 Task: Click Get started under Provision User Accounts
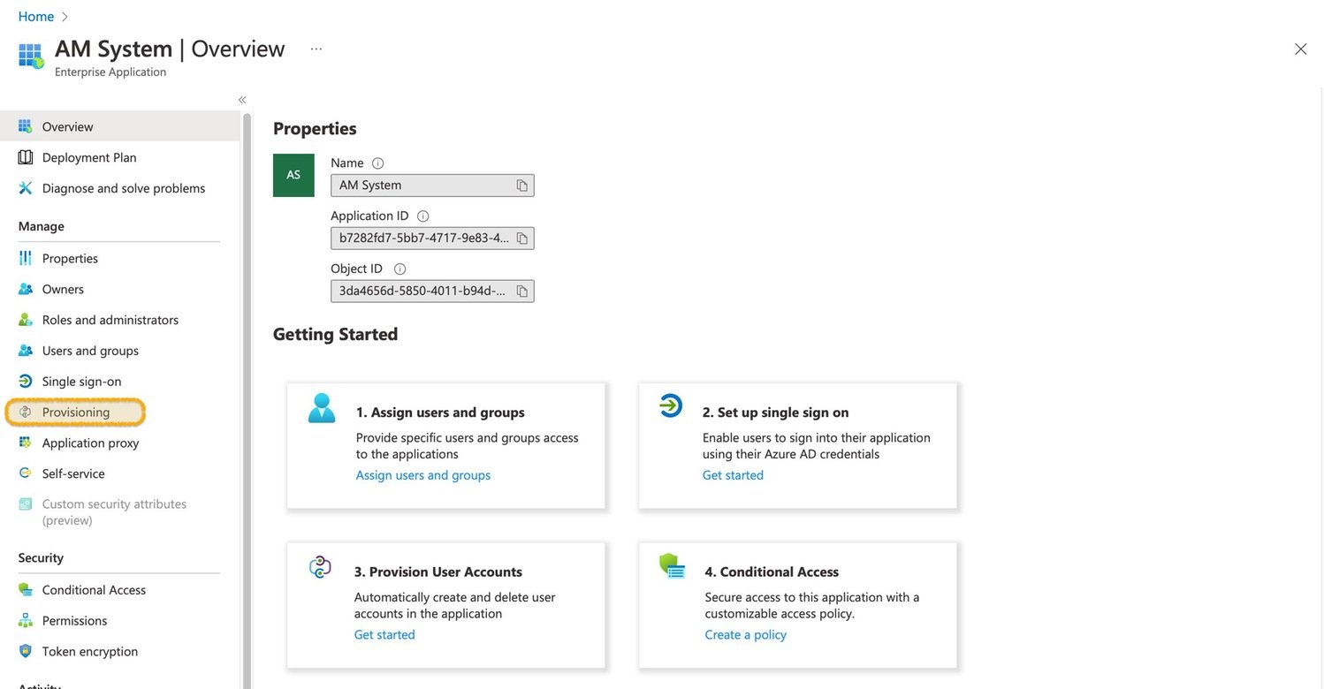(x=384, y=633)
